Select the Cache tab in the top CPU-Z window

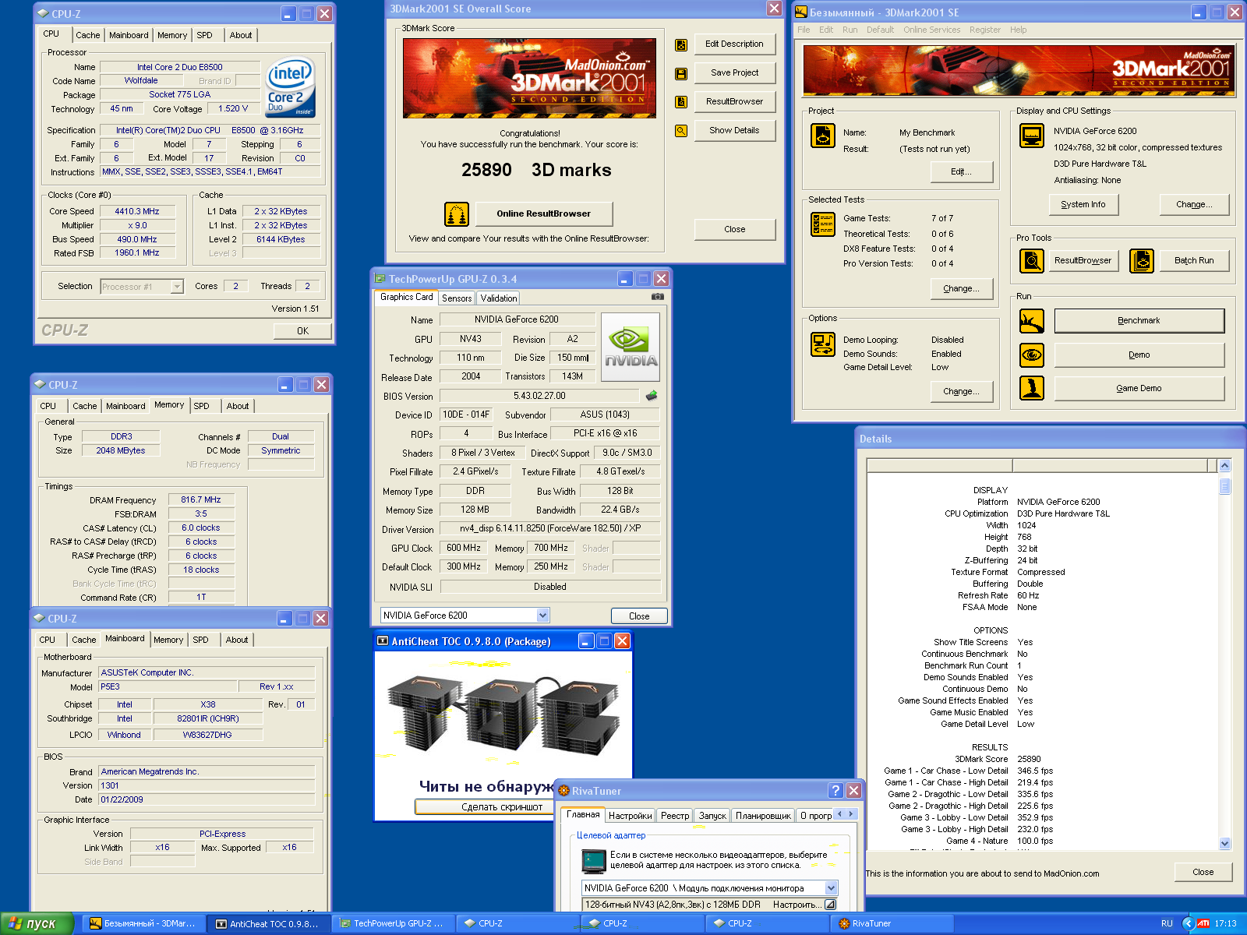[87, 35]
